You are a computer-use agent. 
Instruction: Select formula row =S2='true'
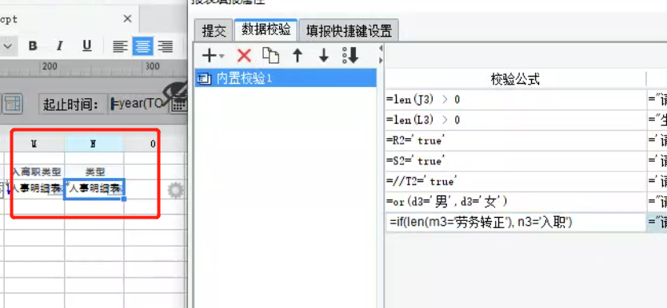515,161
